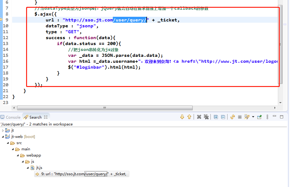The height and width of the screenshot is (187, 290).
Task: Remove selected matches in Search toolbar
Action: (x=199, y=117)
